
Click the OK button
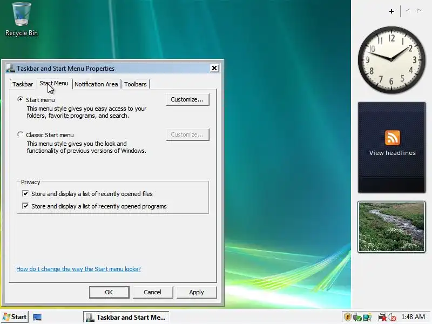click(109, 292)
